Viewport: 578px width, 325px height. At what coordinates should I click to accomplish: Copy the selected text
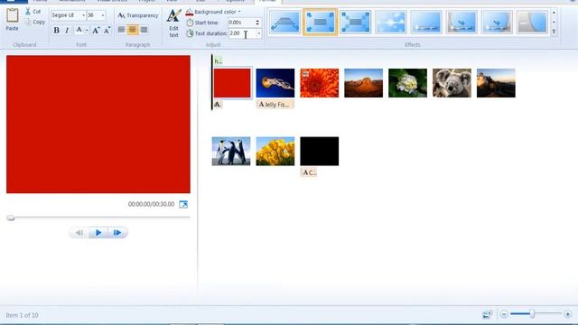(35, 22)
